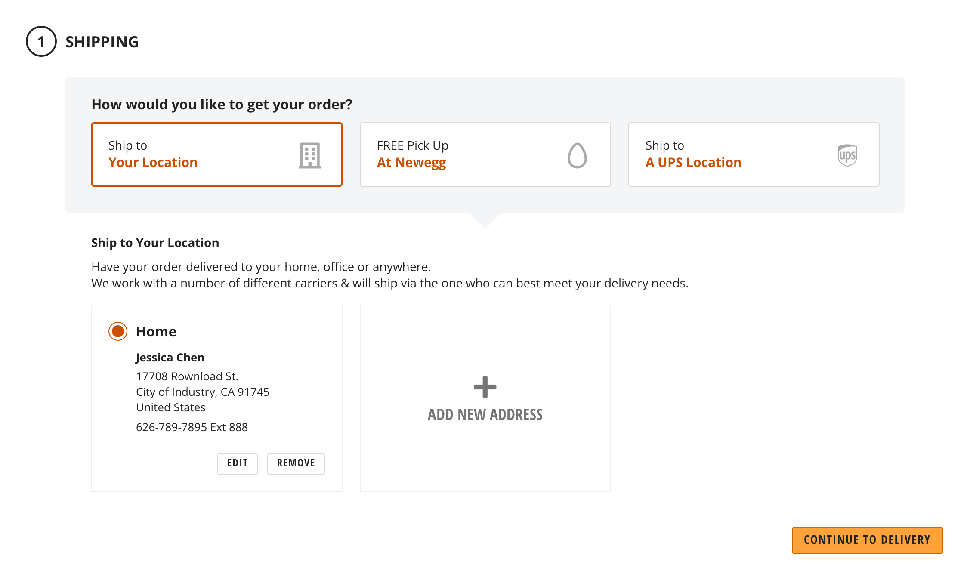
Task: Click the step 1 circle icon
Action: pyautogui.click(x=41, y=42)
